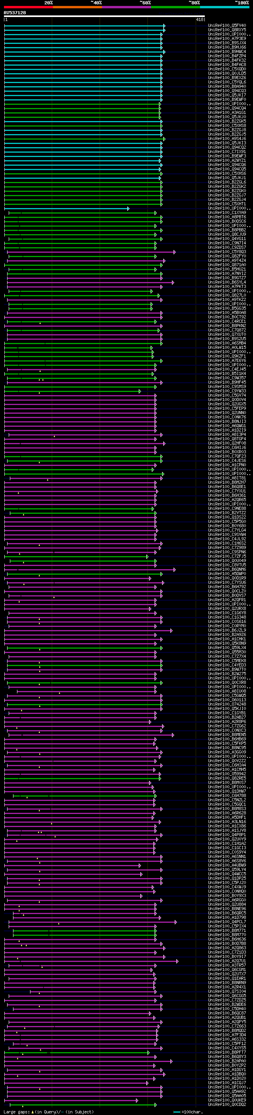
Task: Click the cyan ~100% identity legend bar
Action: tap(225, 7)
